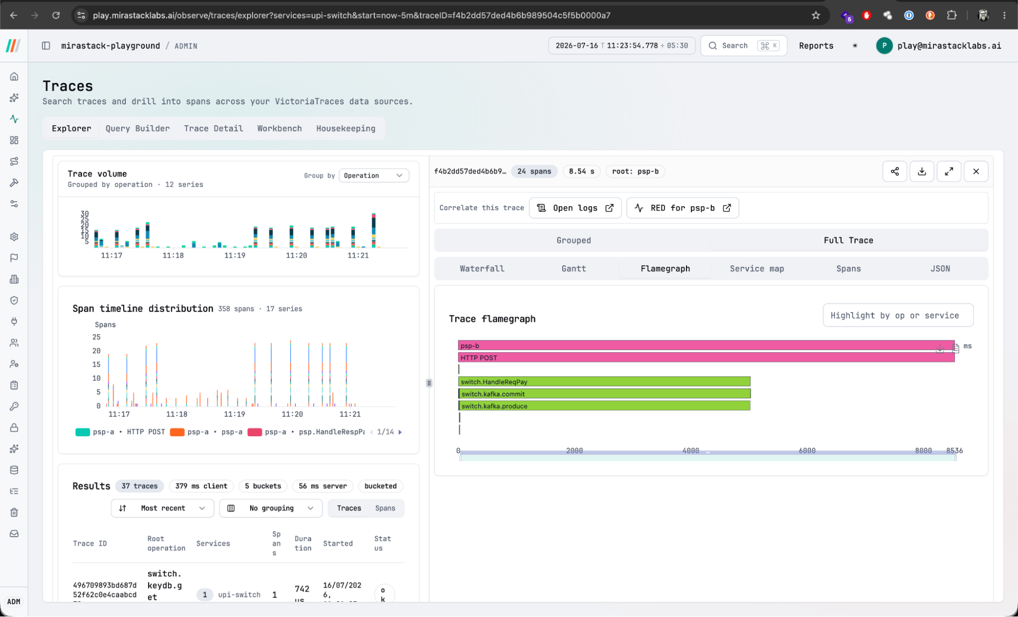The image size is (1018, 617).
Task: Open the Waterfall view tab
Action: (482, 269)
